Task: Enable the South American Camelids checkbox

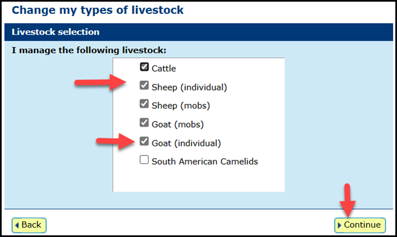Action: [144, 160]
